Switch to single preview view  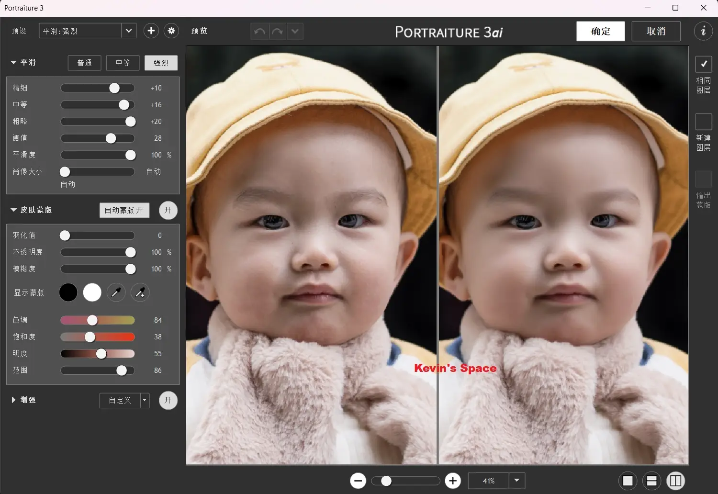pyautogui.click(x=628, y=481)
